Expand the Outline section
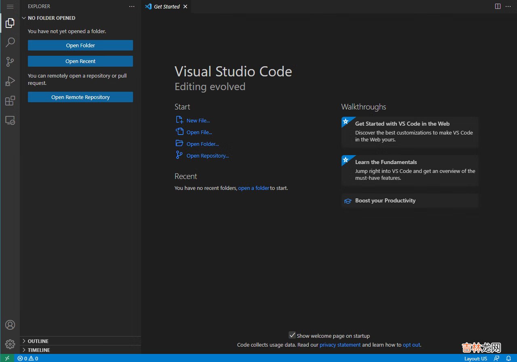The height and width of the screenshot is (362, 517). 38,341
